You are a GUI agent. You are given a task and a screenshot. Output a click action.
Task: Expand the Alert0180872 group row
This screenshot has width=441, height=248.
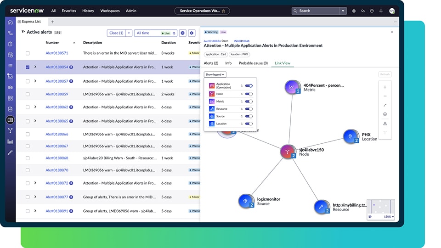coord(35,183)
